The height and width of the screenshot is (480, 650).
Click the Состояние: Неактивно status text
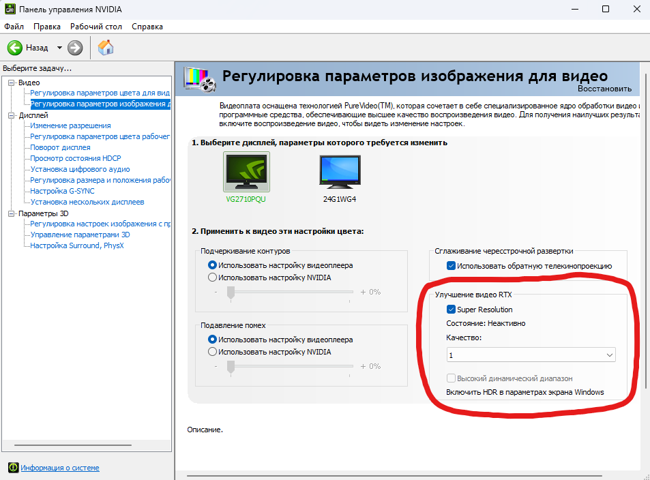click(486, 323)
